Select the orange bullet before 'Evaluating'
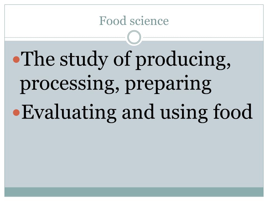 pyautogui.click(x=16, y=113)
